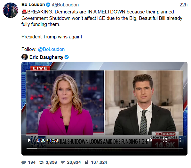Play the embedded Fox News video

pyautogui.click(x=29, y=140)
